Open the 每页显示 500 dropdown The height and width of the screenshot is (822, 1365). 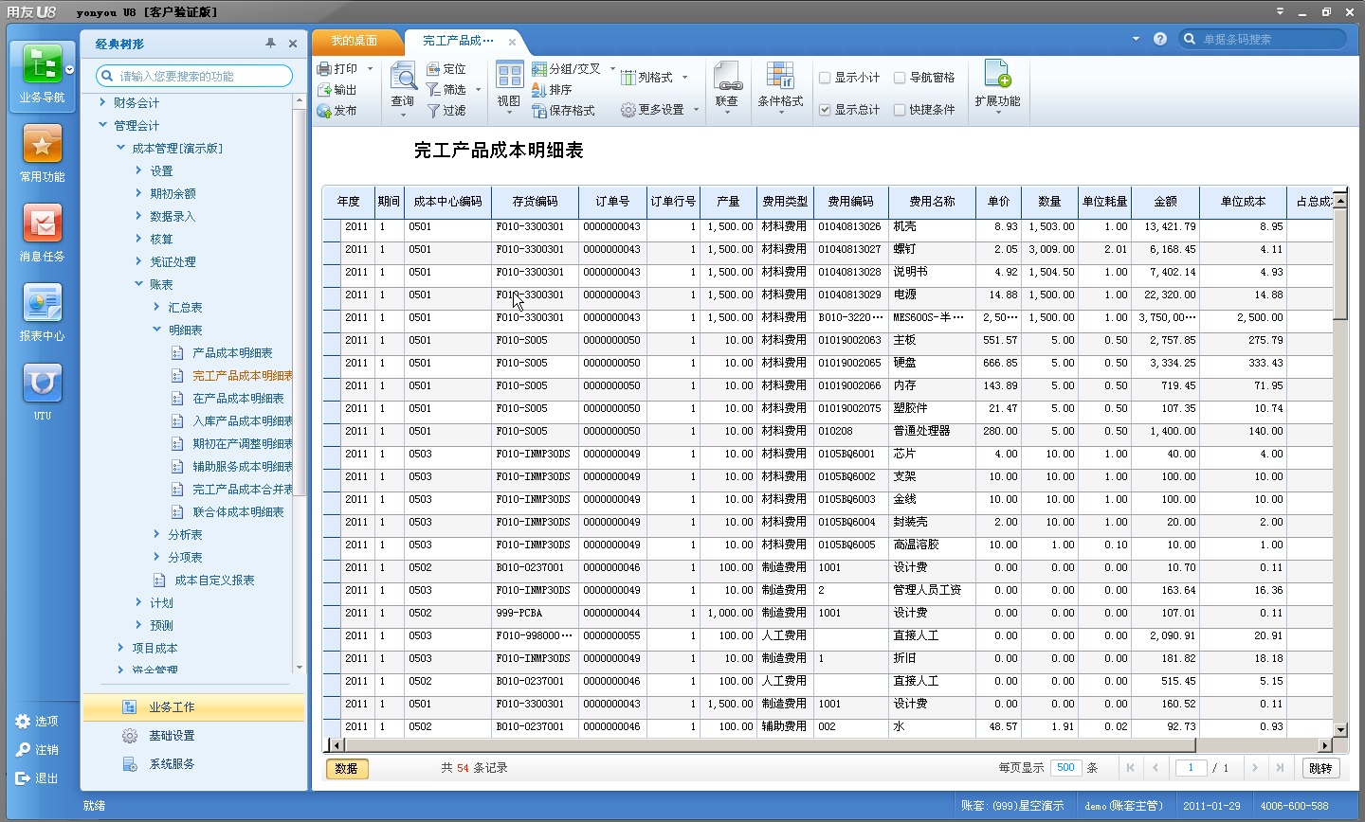[1065, 768]
